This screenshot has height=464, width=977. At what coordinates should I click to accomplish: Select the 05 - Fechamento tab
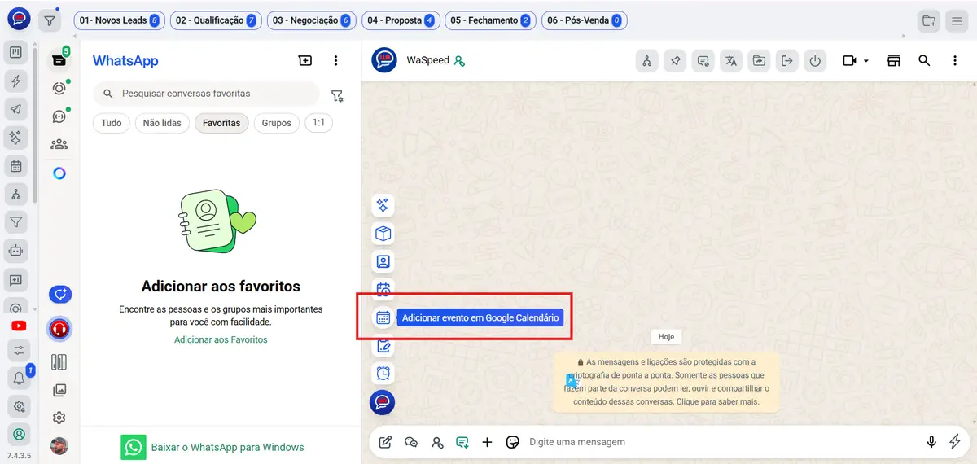(489, 20)
